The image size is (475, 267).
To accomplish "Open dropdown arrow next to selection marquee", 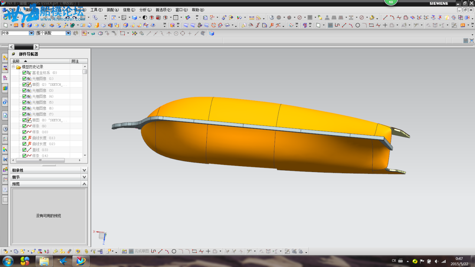I will 128,33.
